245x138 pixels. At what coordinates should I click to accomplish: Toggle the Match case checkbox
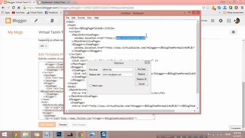pyautogui.click(x=90, y=86)
